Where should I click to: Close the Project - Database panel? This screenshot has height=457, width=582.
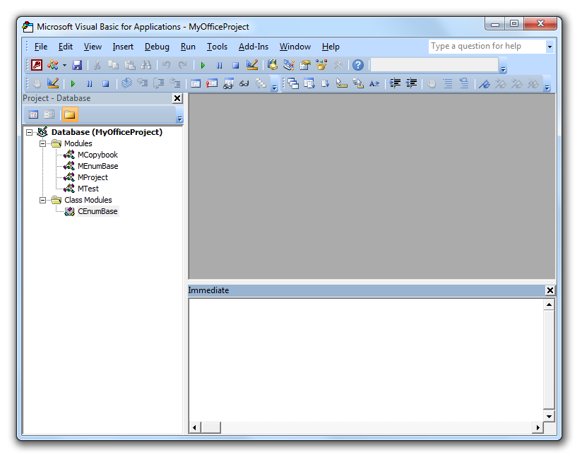(177, 98)
